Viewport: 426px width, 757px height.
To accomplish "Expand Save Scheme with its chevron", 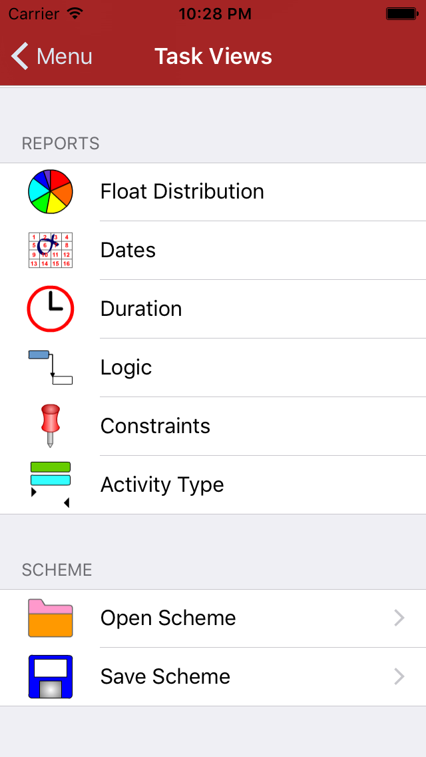I will 399,676.
